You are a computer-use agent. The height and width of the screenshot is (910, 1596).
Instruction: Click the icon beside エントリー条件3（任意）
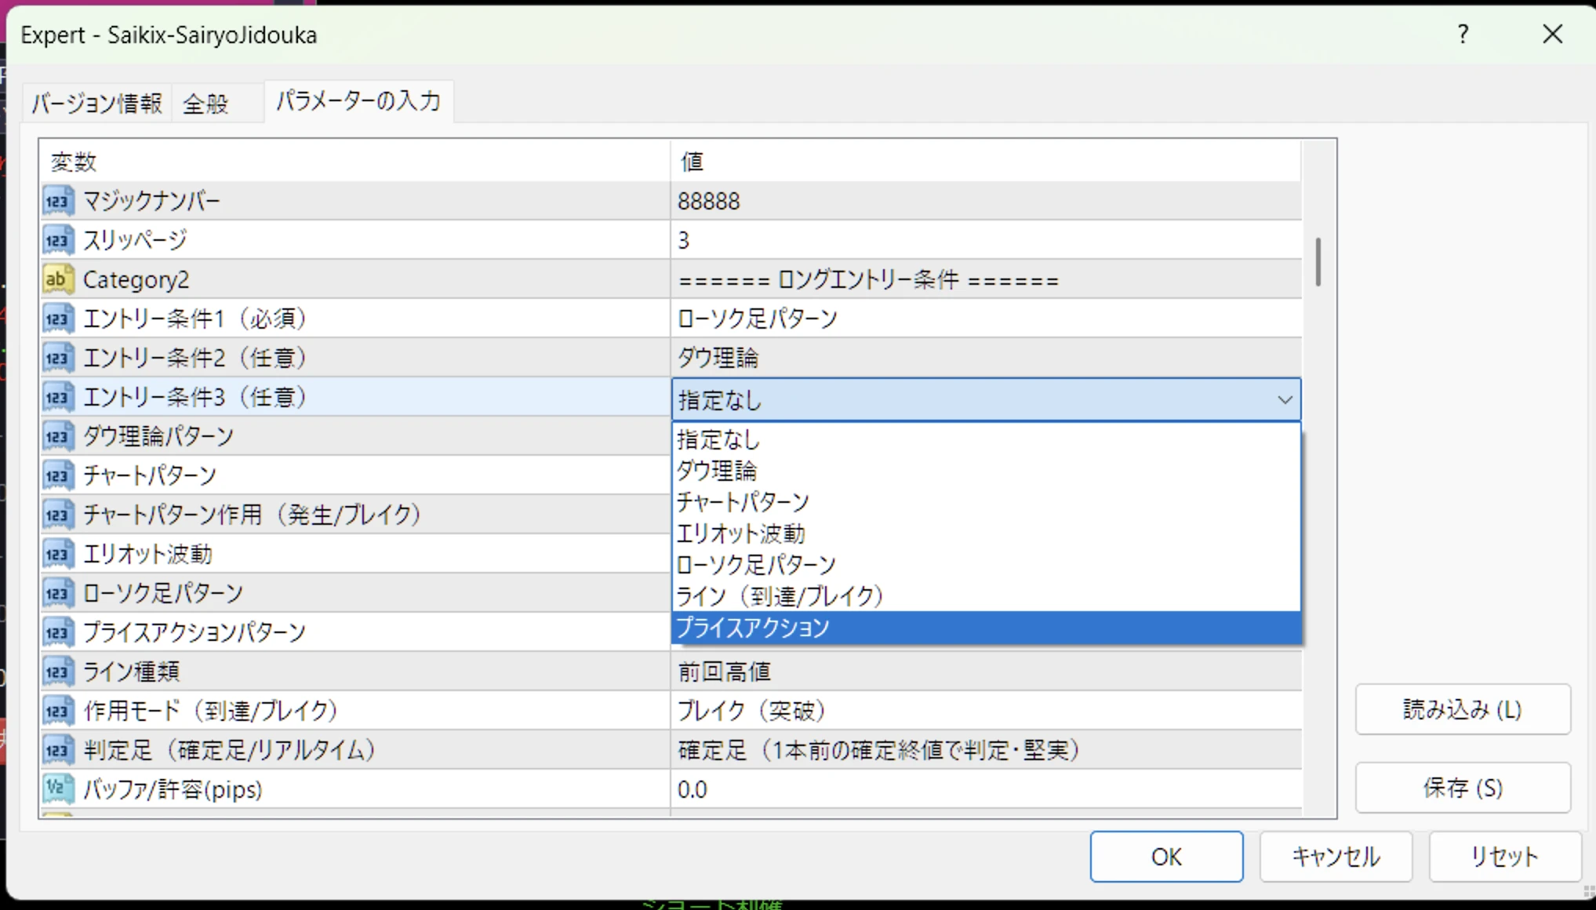pos(58,397)
